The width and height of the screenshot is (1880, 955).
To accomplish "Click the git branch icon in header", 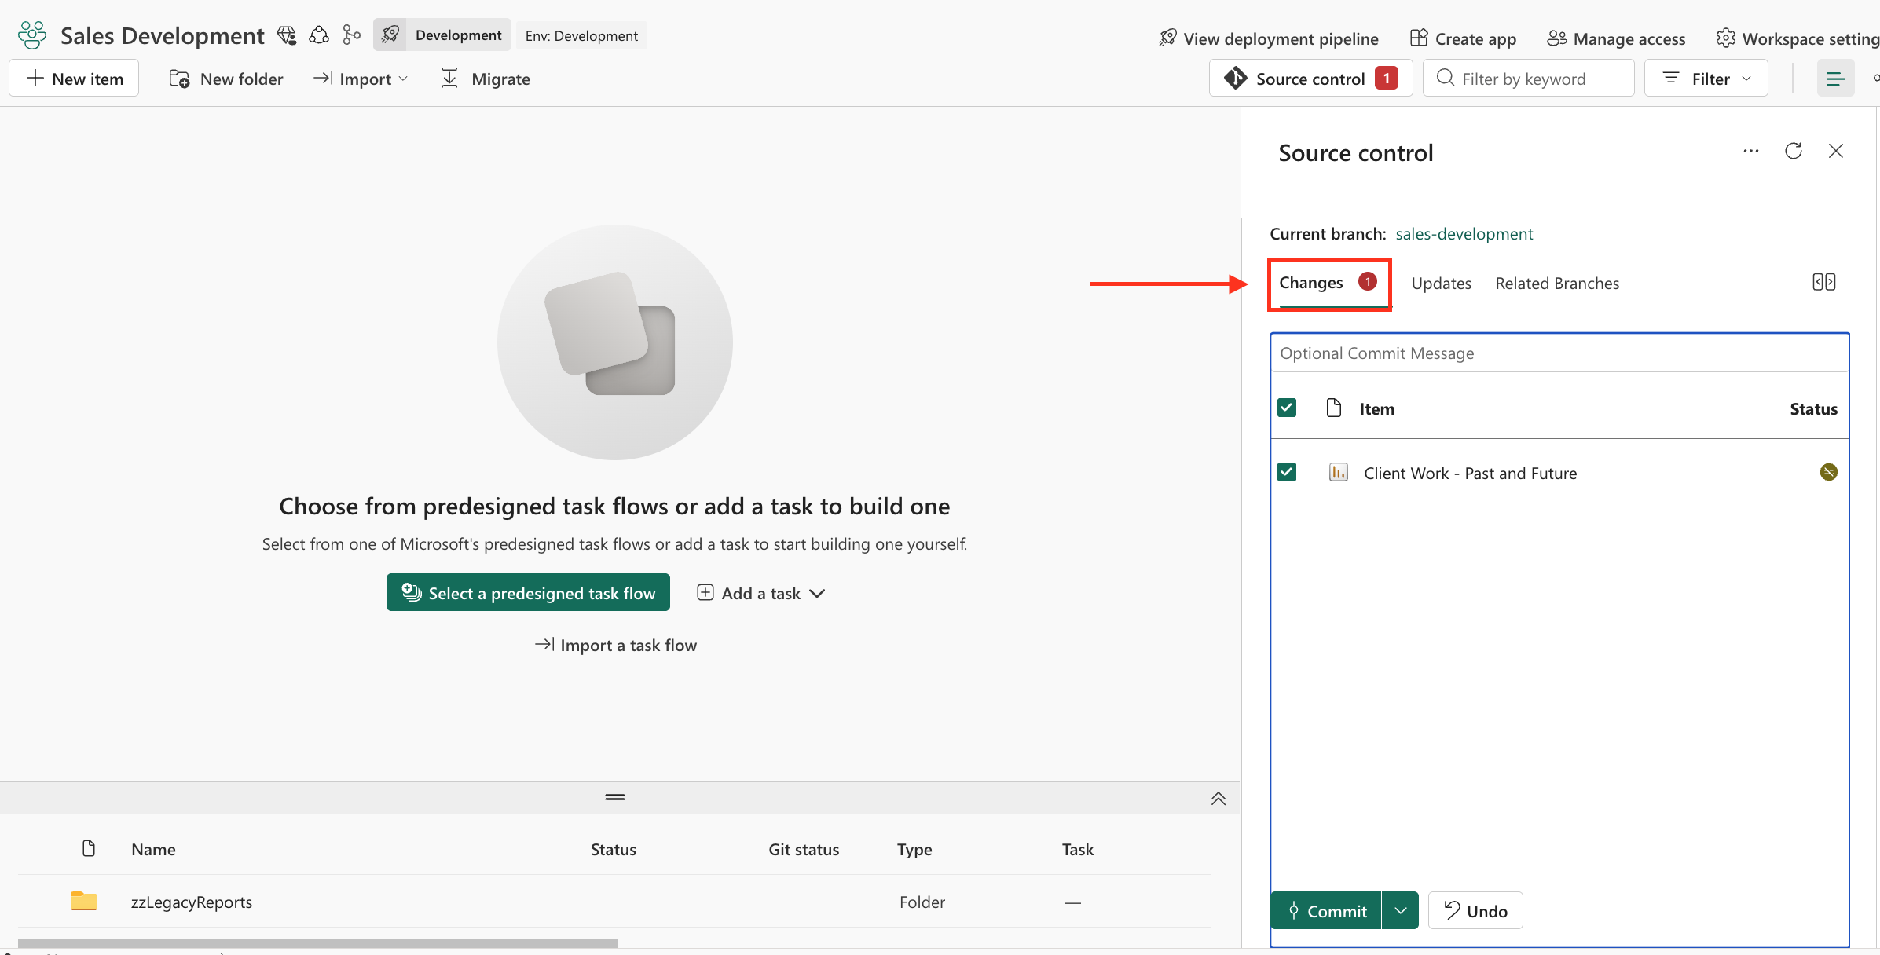I will [351, 35].
